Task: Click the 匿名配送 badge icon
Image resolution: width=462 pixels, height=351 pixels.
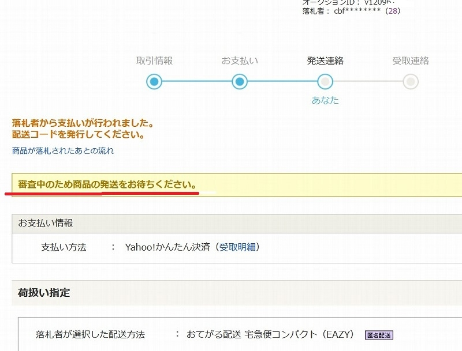Action: point(379,335)
